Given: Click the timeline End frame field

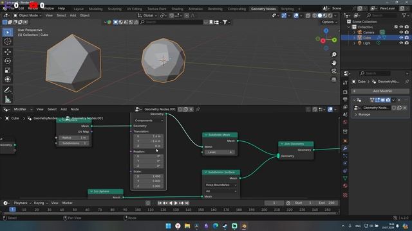Looking at the screenshot, I should [326, 203].
